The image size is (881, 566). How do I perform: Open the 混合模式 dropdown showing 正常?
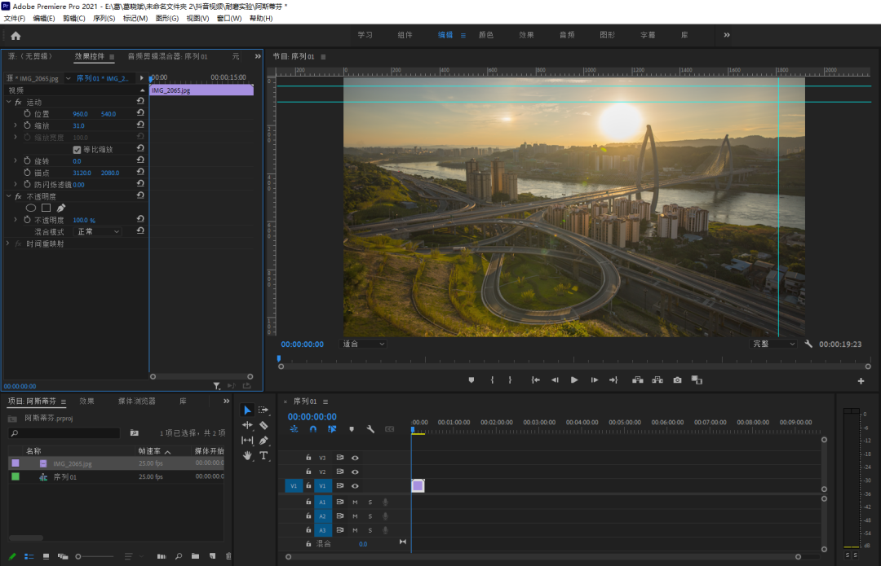tap(98, 231)
